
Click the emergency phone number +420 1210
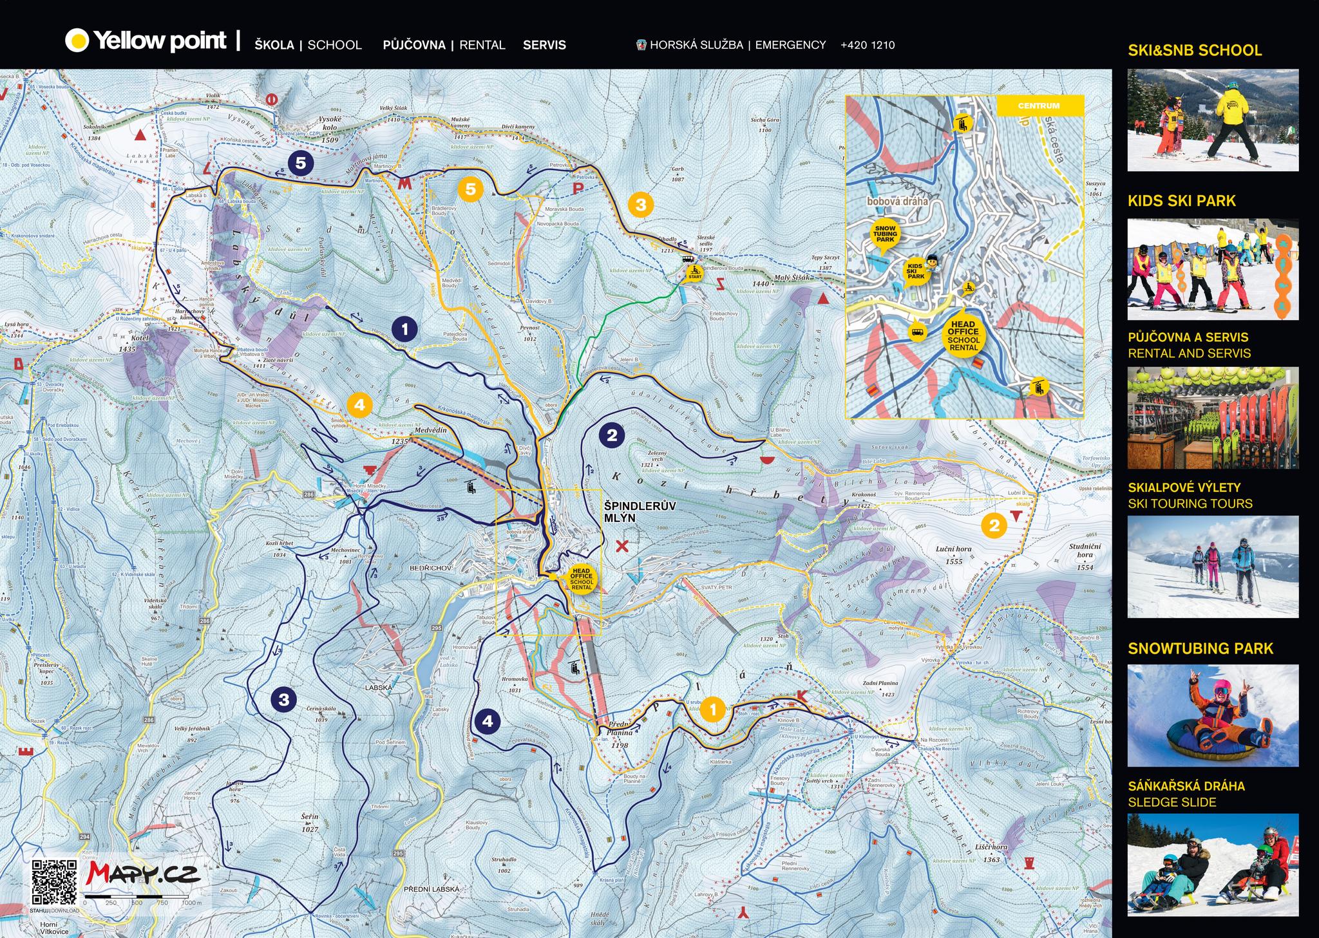click(x=868, y=45)
